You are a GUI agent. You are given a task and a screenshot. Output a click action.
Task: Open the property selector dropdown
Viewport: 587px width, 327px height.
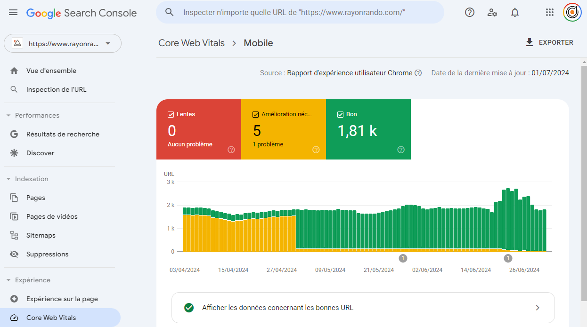(63, 43)
